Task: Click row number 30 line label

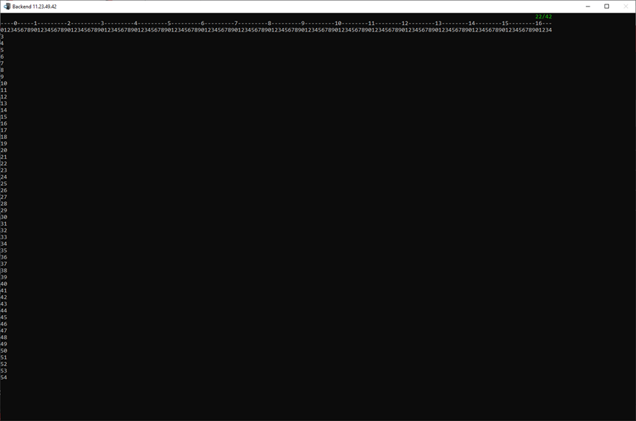Action: pyautogui.click(x=4, y=217)
